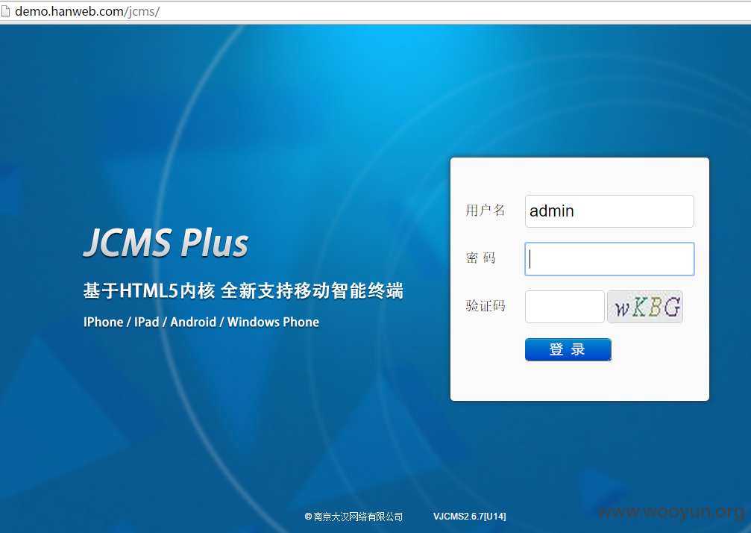Image resolution: width=751 pixels, height=533 pixels.
Task: Click the 南京大汉网络有限公司 copyright text
Action: [x=353, y=517]
